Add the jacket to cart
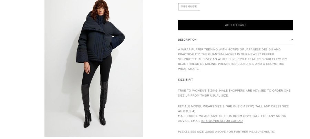 [x=235, y=25]
